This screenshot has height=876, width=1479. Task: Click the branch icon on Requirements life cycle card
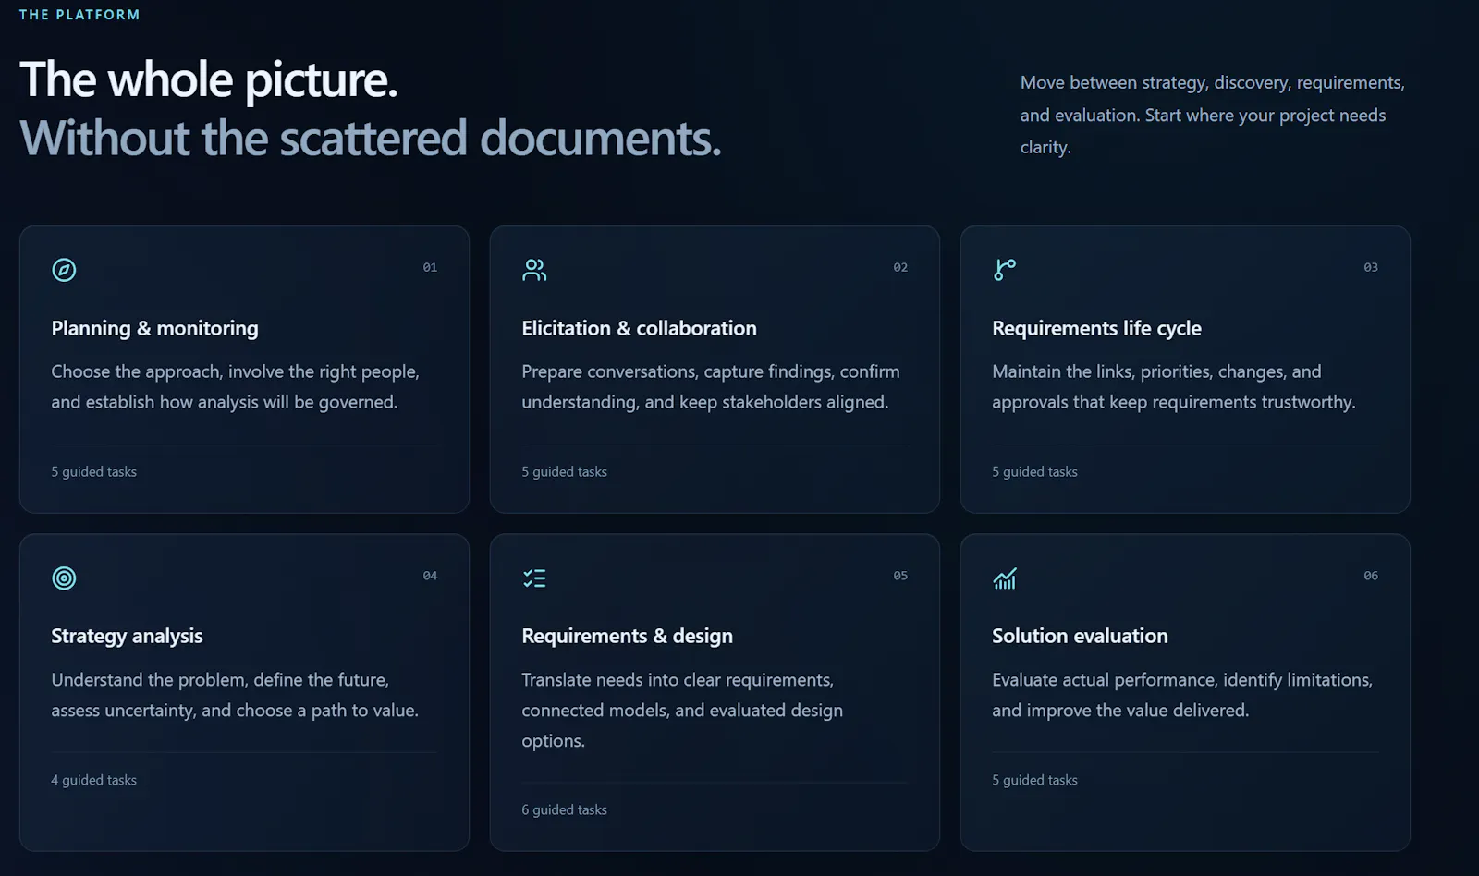pyautogui.click(x=1005, y=270)
